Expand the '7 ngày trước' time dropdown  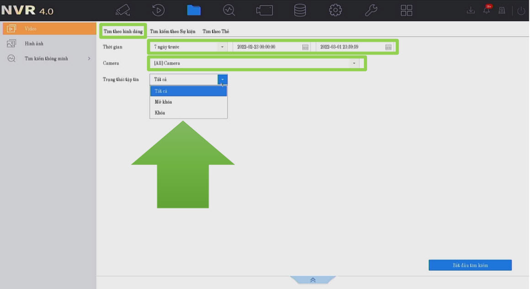click(222, 47)
